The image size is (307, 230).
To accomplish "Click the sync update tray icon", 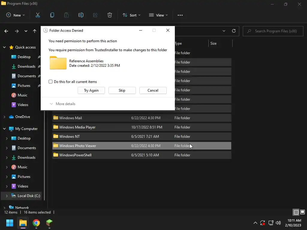I will pos(263,223).
